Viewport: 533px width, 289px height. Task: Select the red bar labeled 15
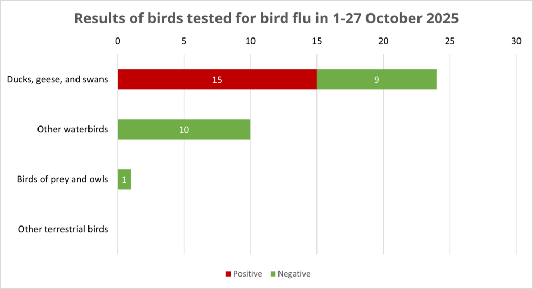click(x=217, y=80)
